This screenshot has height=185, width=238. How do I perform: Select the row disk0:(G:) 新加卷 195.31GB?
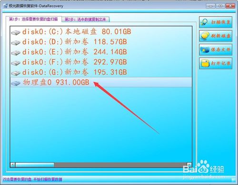point(101,72)
